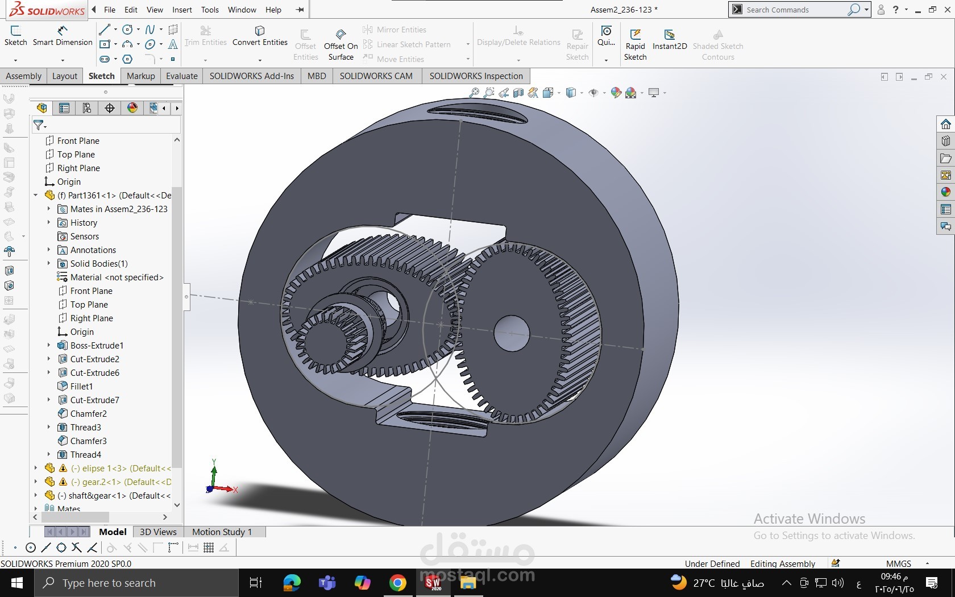Screen dimensions: 955x597
Task: Select the Polygon sketch tool
Action: click(x=127, y=59)
